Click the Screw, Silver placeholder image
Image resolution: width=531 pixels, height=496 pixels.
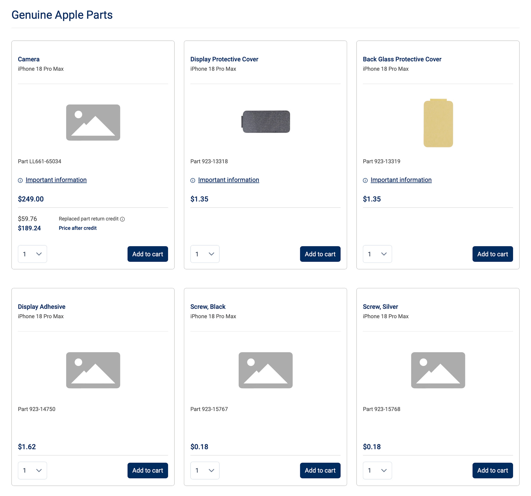pos(438,370)
